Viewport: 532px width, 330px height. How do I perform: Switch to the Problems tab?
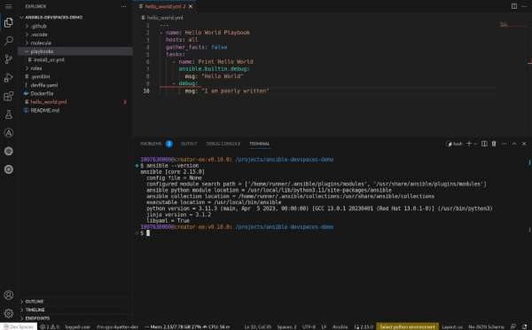point(151,144)
